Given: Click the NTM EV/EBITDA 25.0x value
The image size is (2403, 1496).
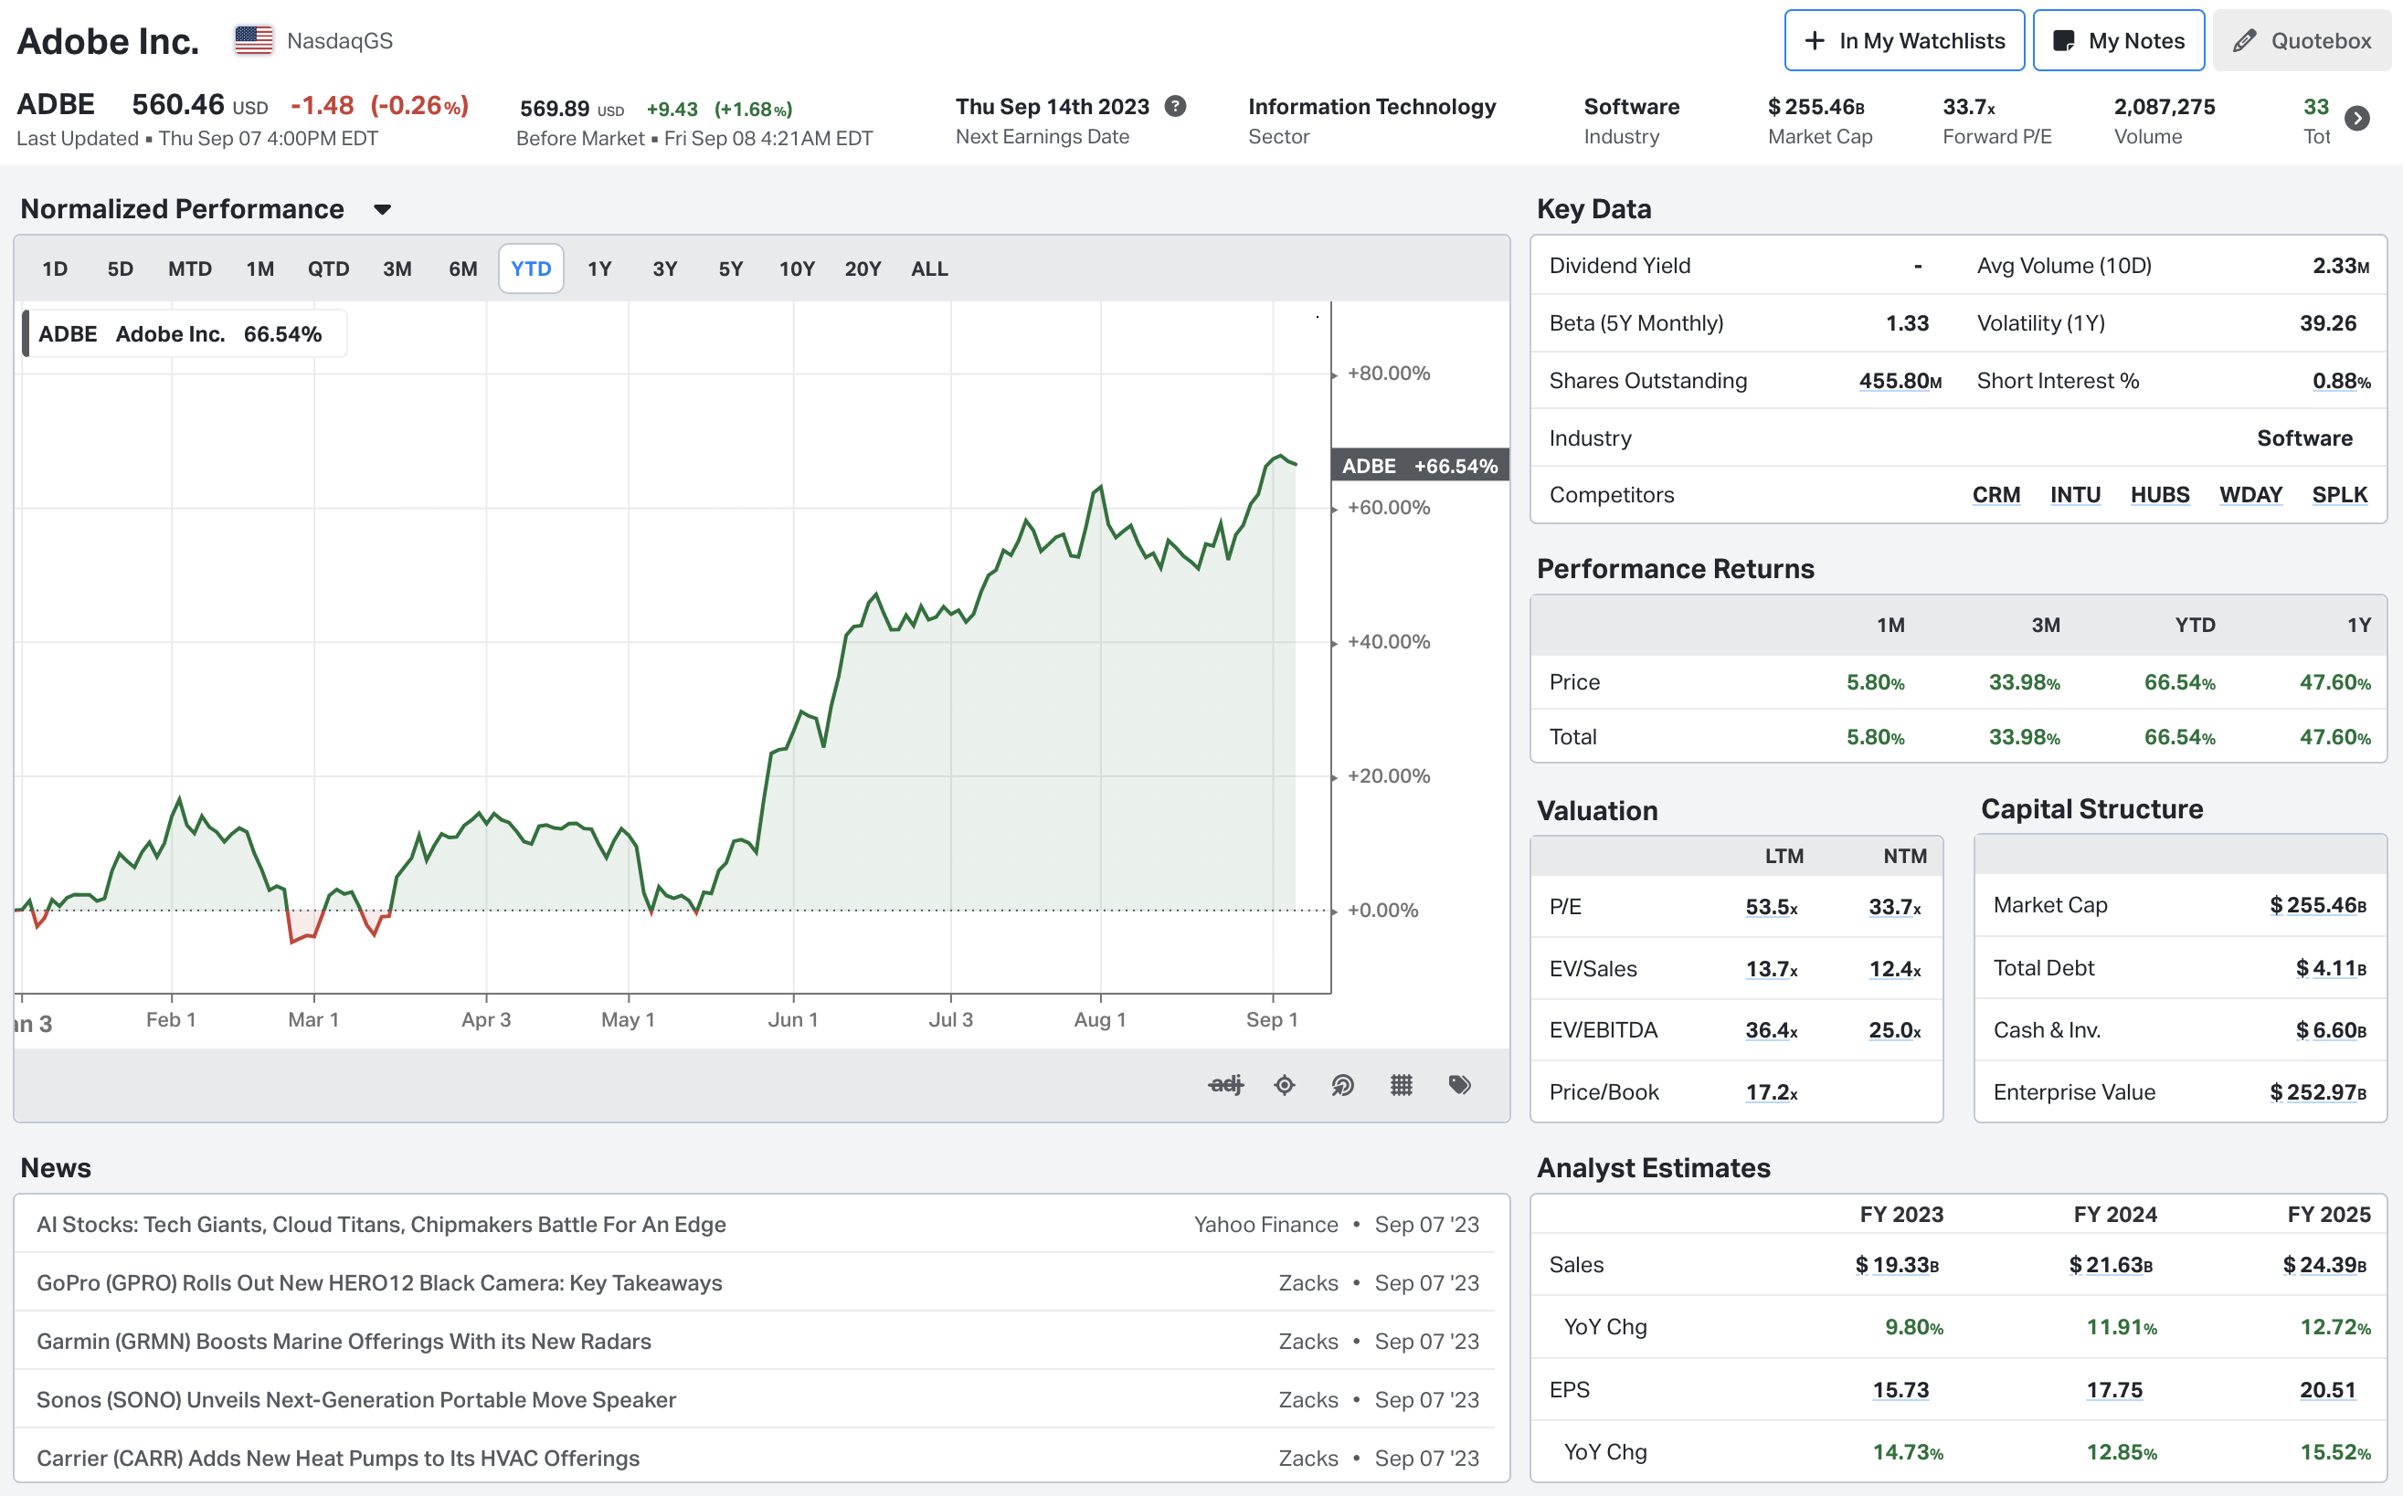Looking at the screenshot, I should [1894, 1031].
